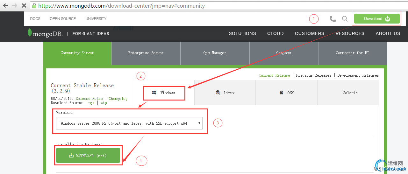Click the phone contact icon
The width and height of the screenshot is (408, 174).
click(333, 19)
